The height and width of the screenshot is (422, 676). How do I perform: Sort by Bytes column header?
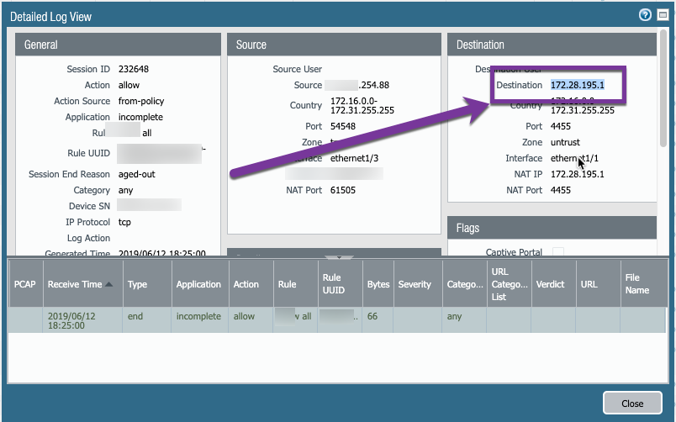tap(378, 284)
